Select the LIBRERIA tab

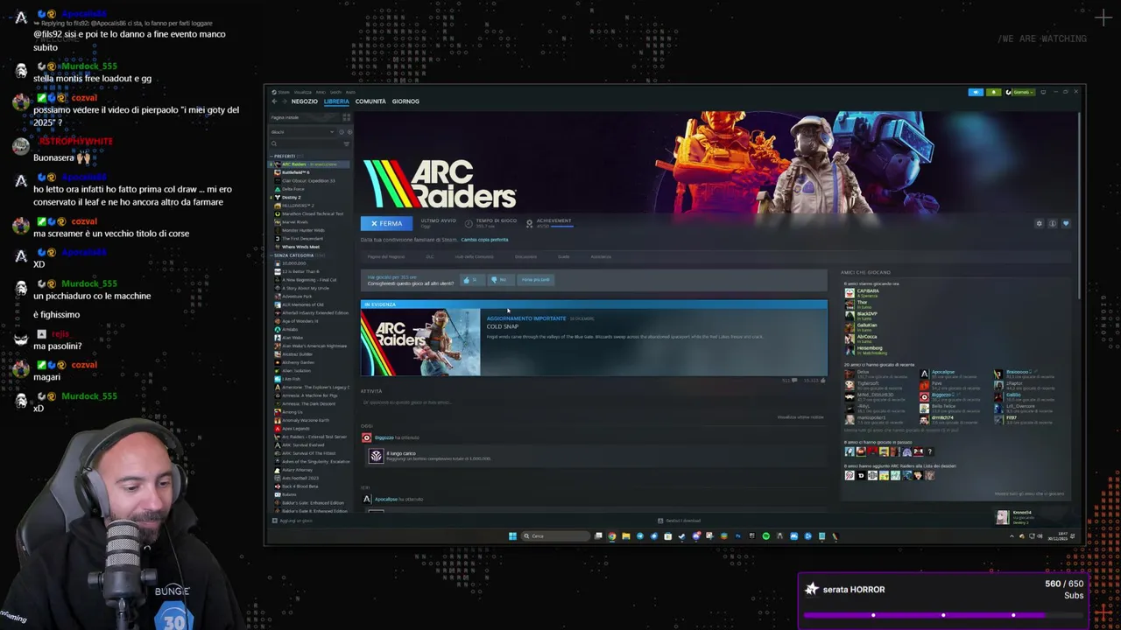336,101
